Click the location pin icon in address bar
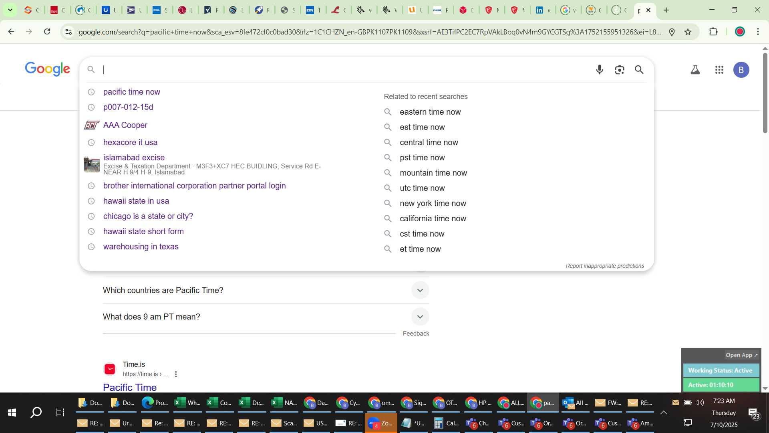The height and width of the screenshot is (433, 769). click(x=672, y=32)
